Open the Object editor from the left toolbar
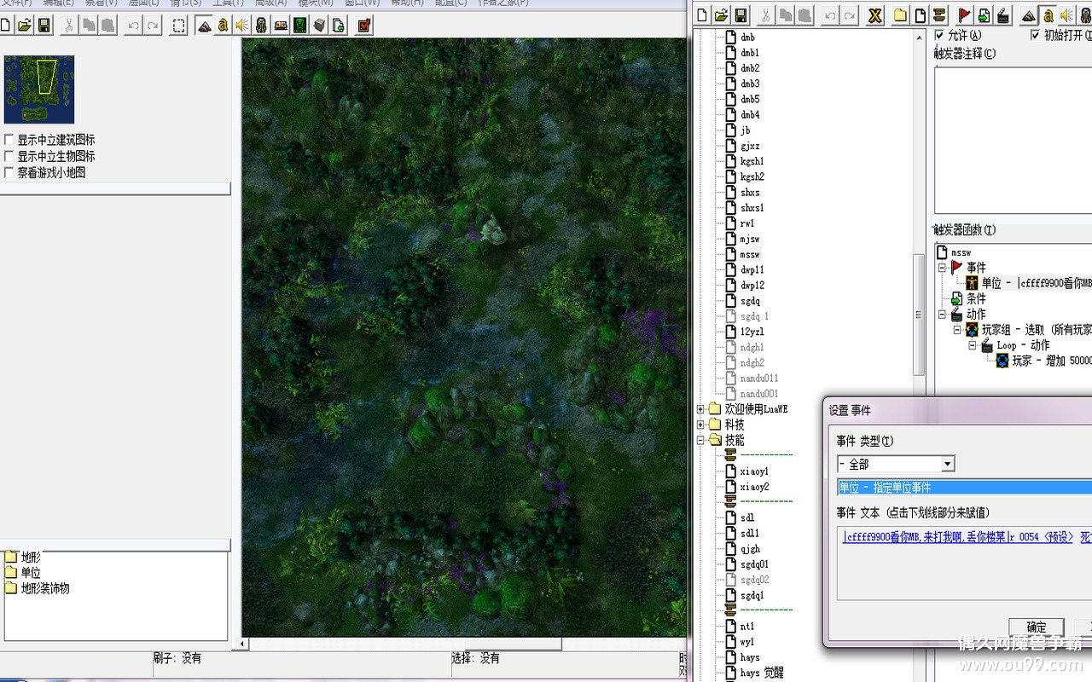 point(261,26)
